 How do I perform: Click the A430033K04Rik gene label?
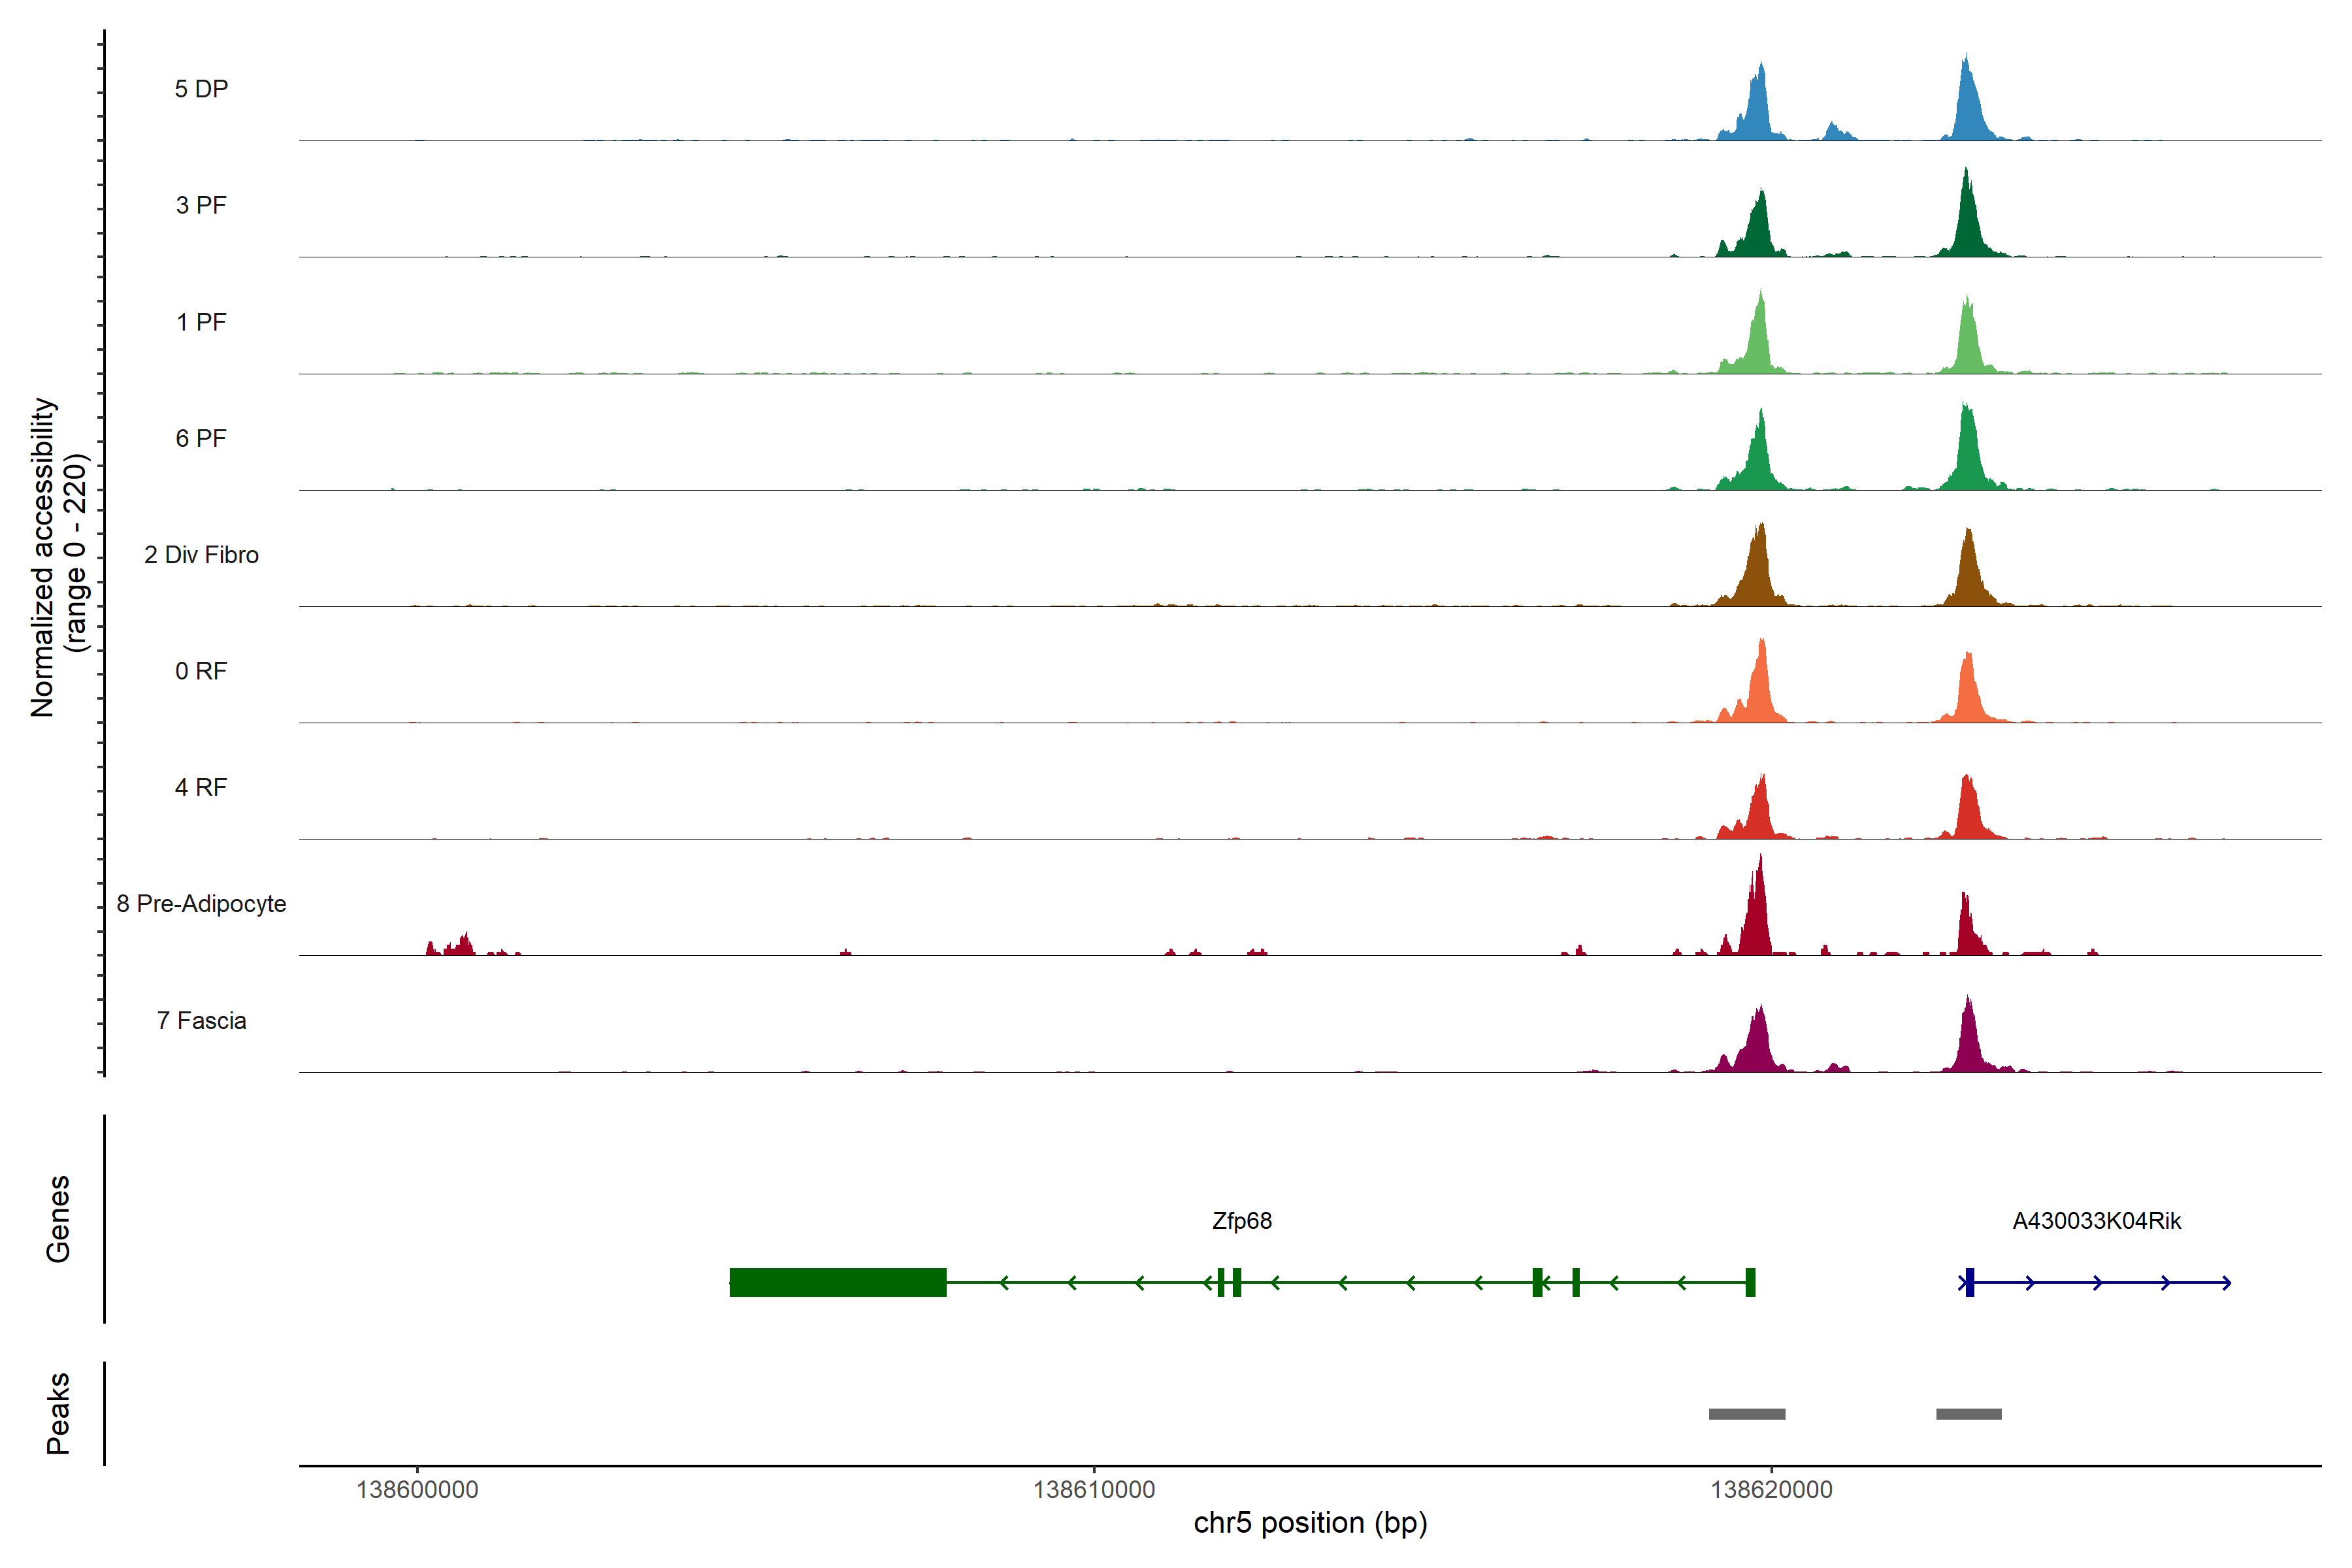[2096, 1221]
